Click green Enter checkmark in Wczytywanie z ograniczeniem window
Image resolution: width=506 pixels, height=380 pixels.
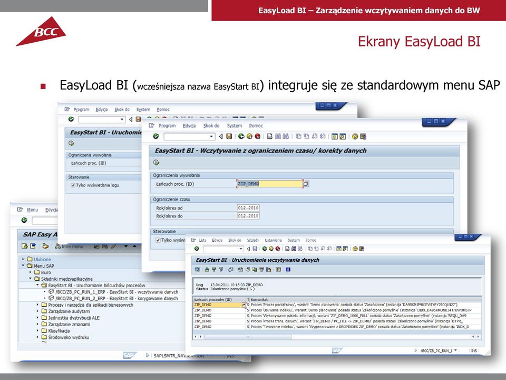pyautogui.click(x=156, y=137)
